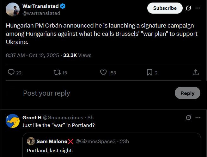The width and height of the screenshot is (207, 157).
Task: Open the share icon on the tweet
Action: click(195, 72)
